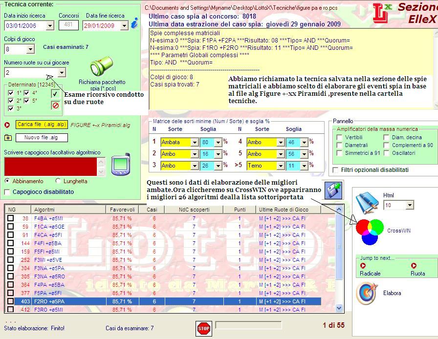The width and height of the screenshot is (438, 339).
Task: Sort by Casi column header
Action: tap(152, 210)
